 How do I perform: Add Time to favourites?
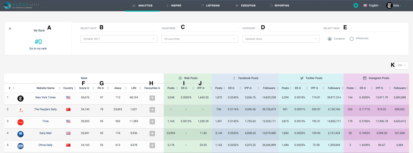(152, 121)
